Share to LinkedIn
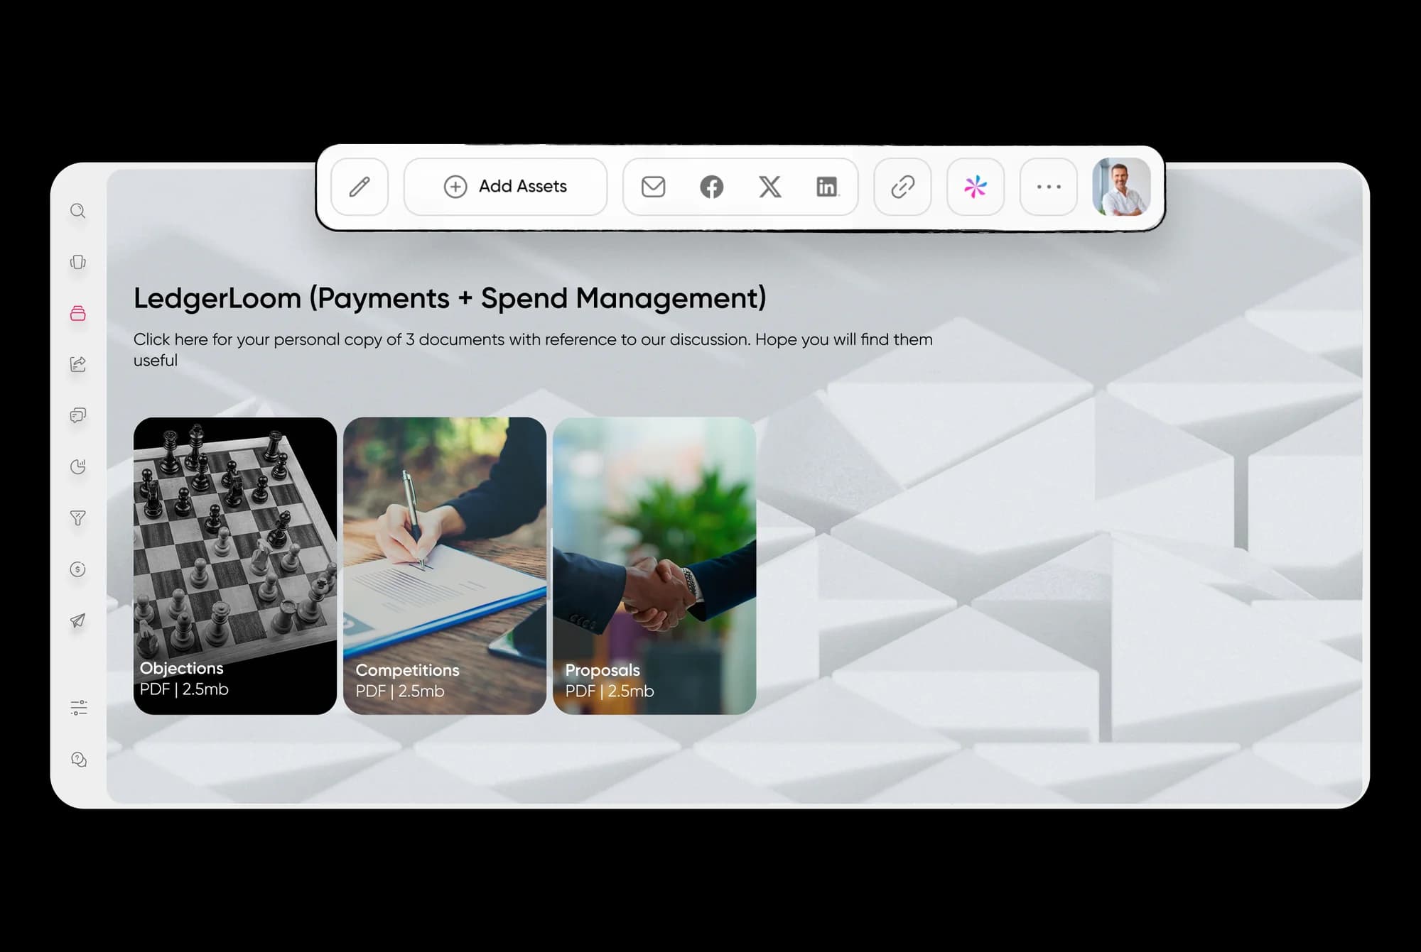The height and width of the screenshot is (952, 1421). 827,187
